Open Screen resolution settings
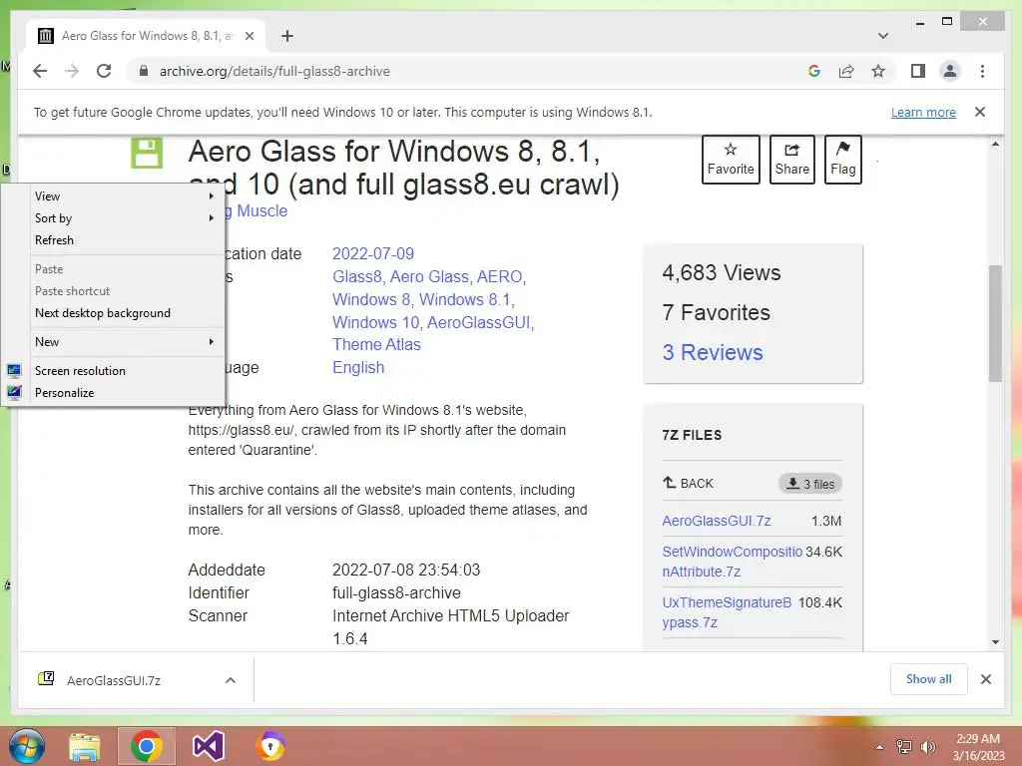Viewport: 1022px width, 766px height. (x=114, y=371)
